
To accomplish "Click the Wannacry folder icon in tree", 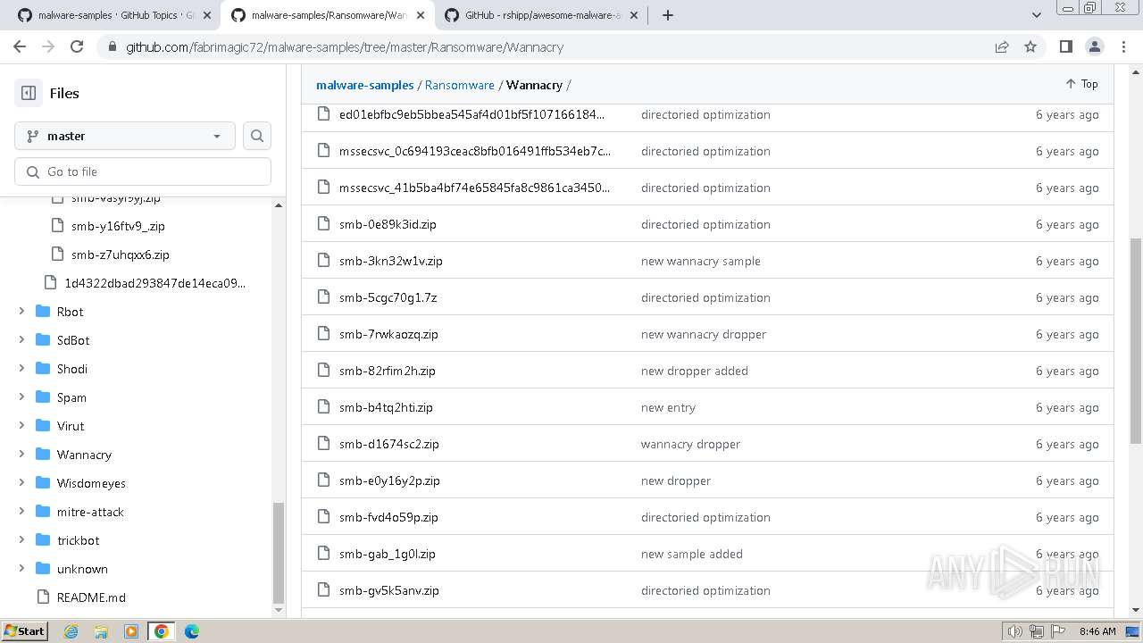I will click(43, 455).
